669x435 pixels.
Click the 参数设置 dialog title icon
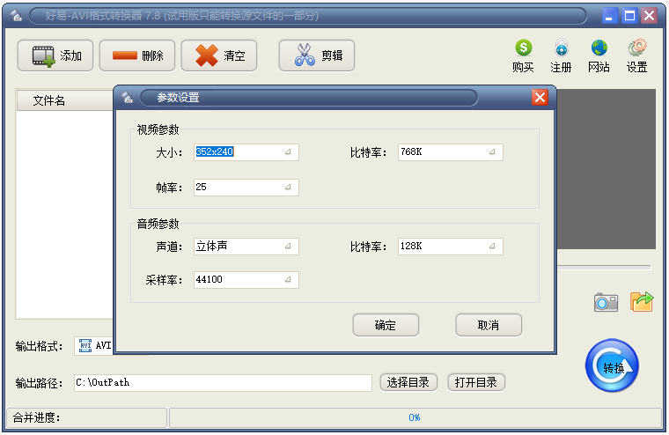point(127,98)
